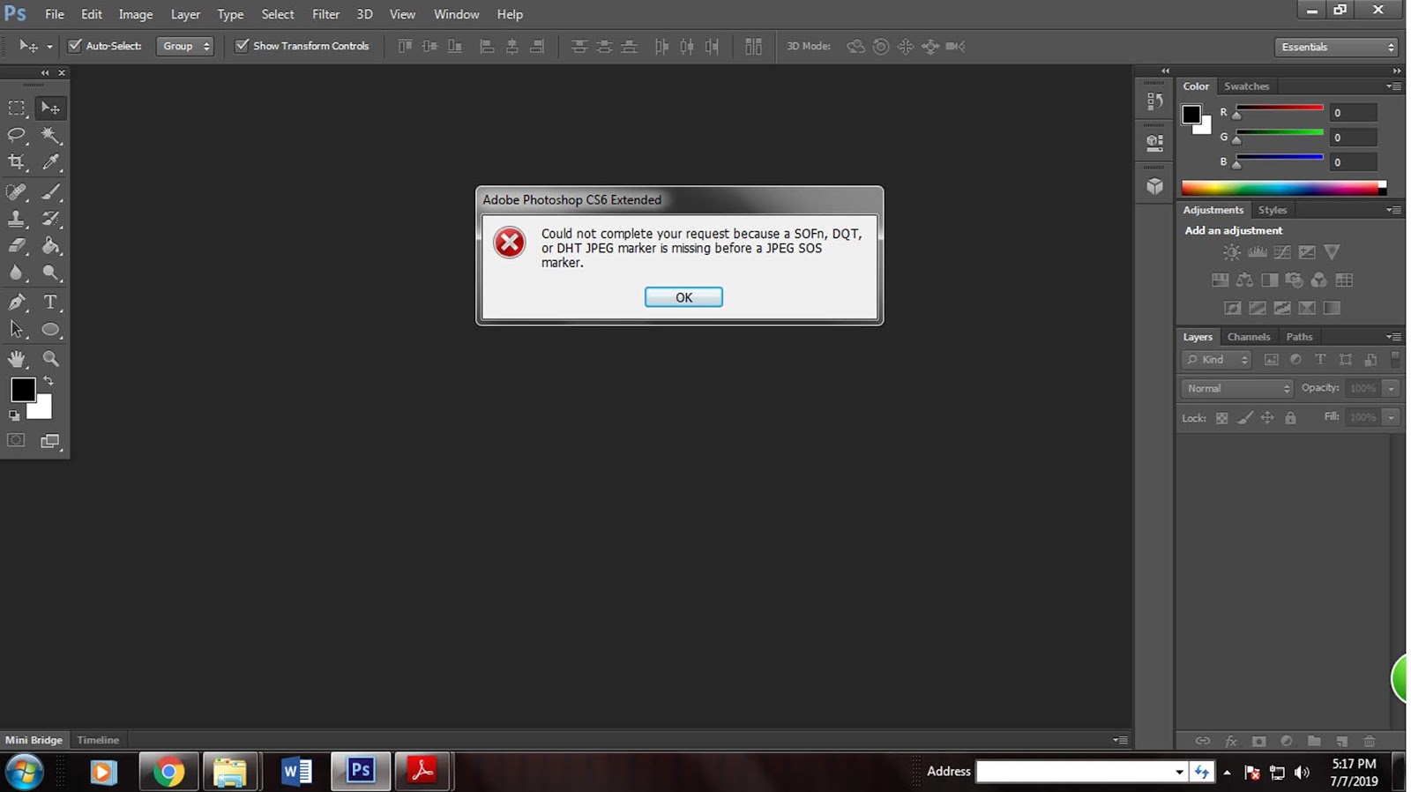
Task: Toggle lock transparent pixels
Action: [x=1221, y=418]
